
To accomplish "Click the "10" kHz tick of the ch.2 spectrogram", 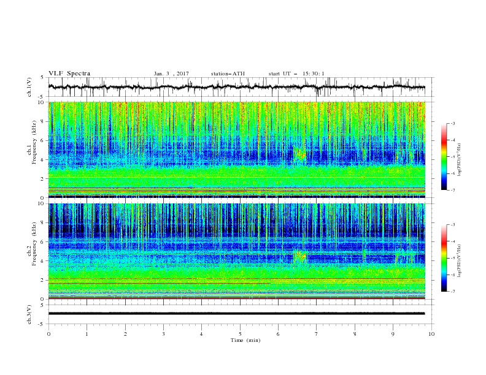I will click(x=42, y=203).
